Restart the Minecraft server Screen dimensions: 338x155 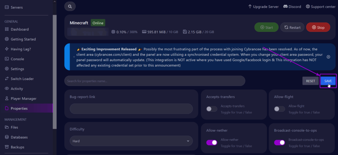pyautogui.click(x=292, y=27)
